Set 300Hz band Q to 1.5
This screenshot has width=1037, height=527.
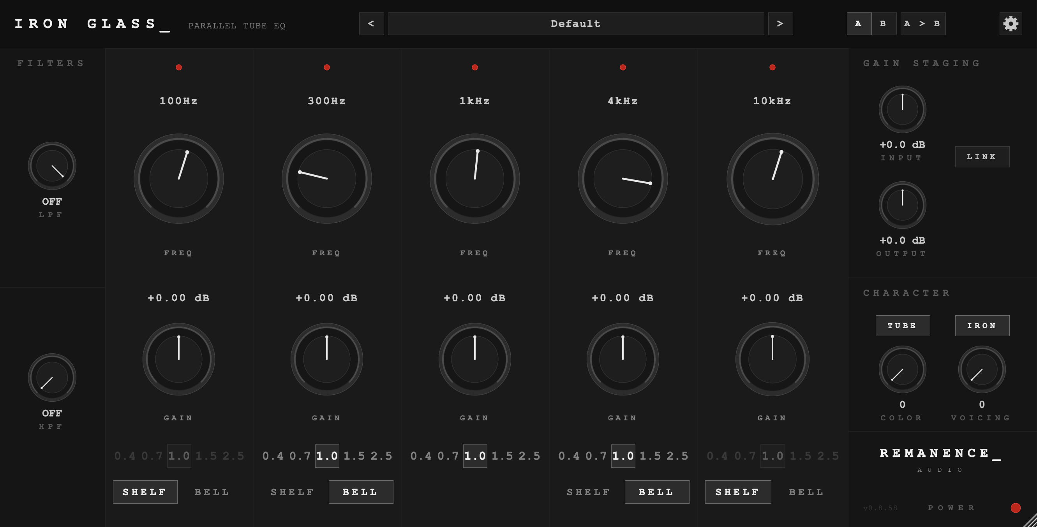point(354,456)
